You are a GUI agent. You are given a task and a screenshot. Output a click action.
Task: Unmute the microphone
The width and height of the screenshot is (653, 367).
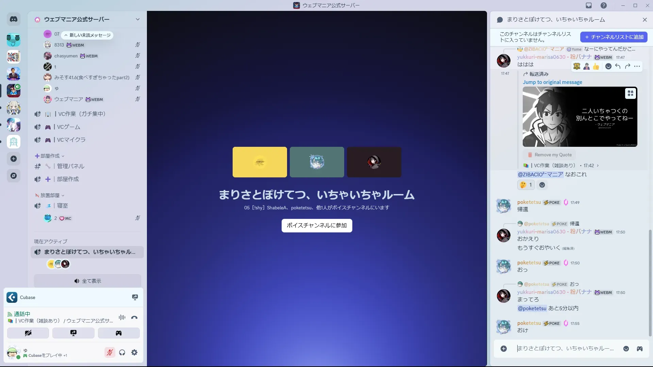[110, 352]
